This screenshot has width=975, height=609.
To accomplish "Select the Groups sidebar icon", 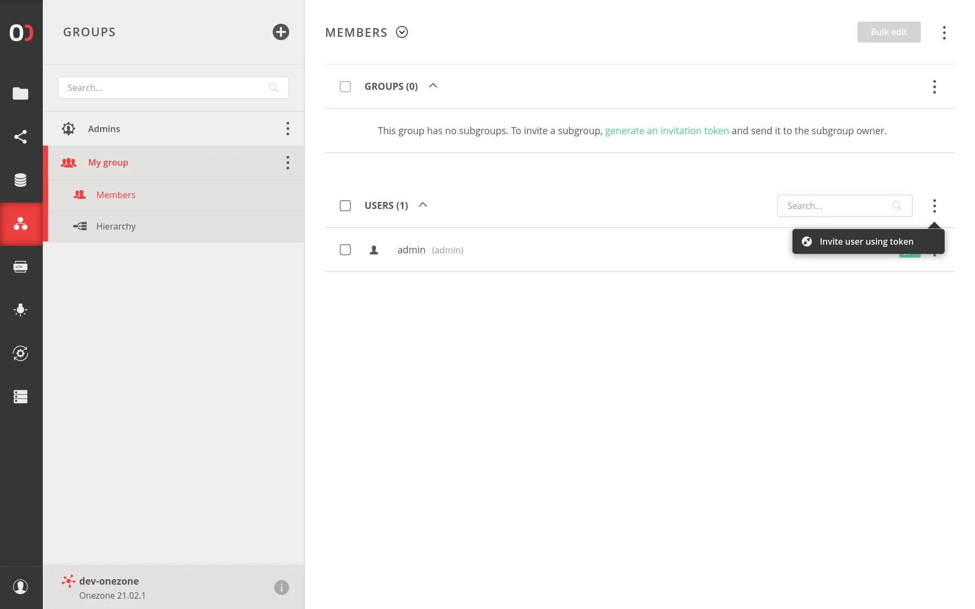I will pyautogui.click(x=21, y=224).
